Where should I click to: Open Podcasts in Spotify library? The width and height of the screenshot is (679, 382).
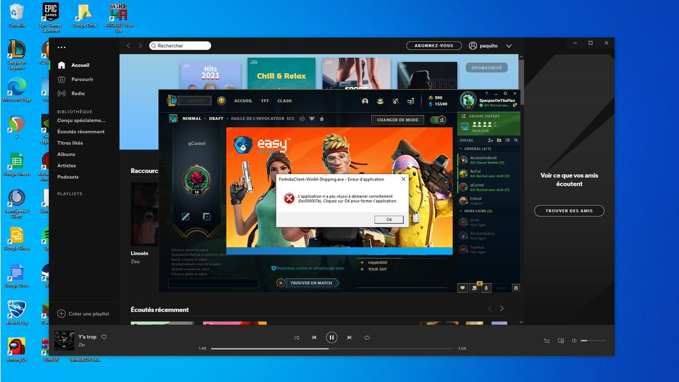(68, 177)
